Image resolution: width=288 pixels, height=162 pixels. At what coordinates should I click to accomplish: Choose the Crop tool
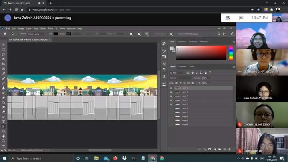coord(4,64)
